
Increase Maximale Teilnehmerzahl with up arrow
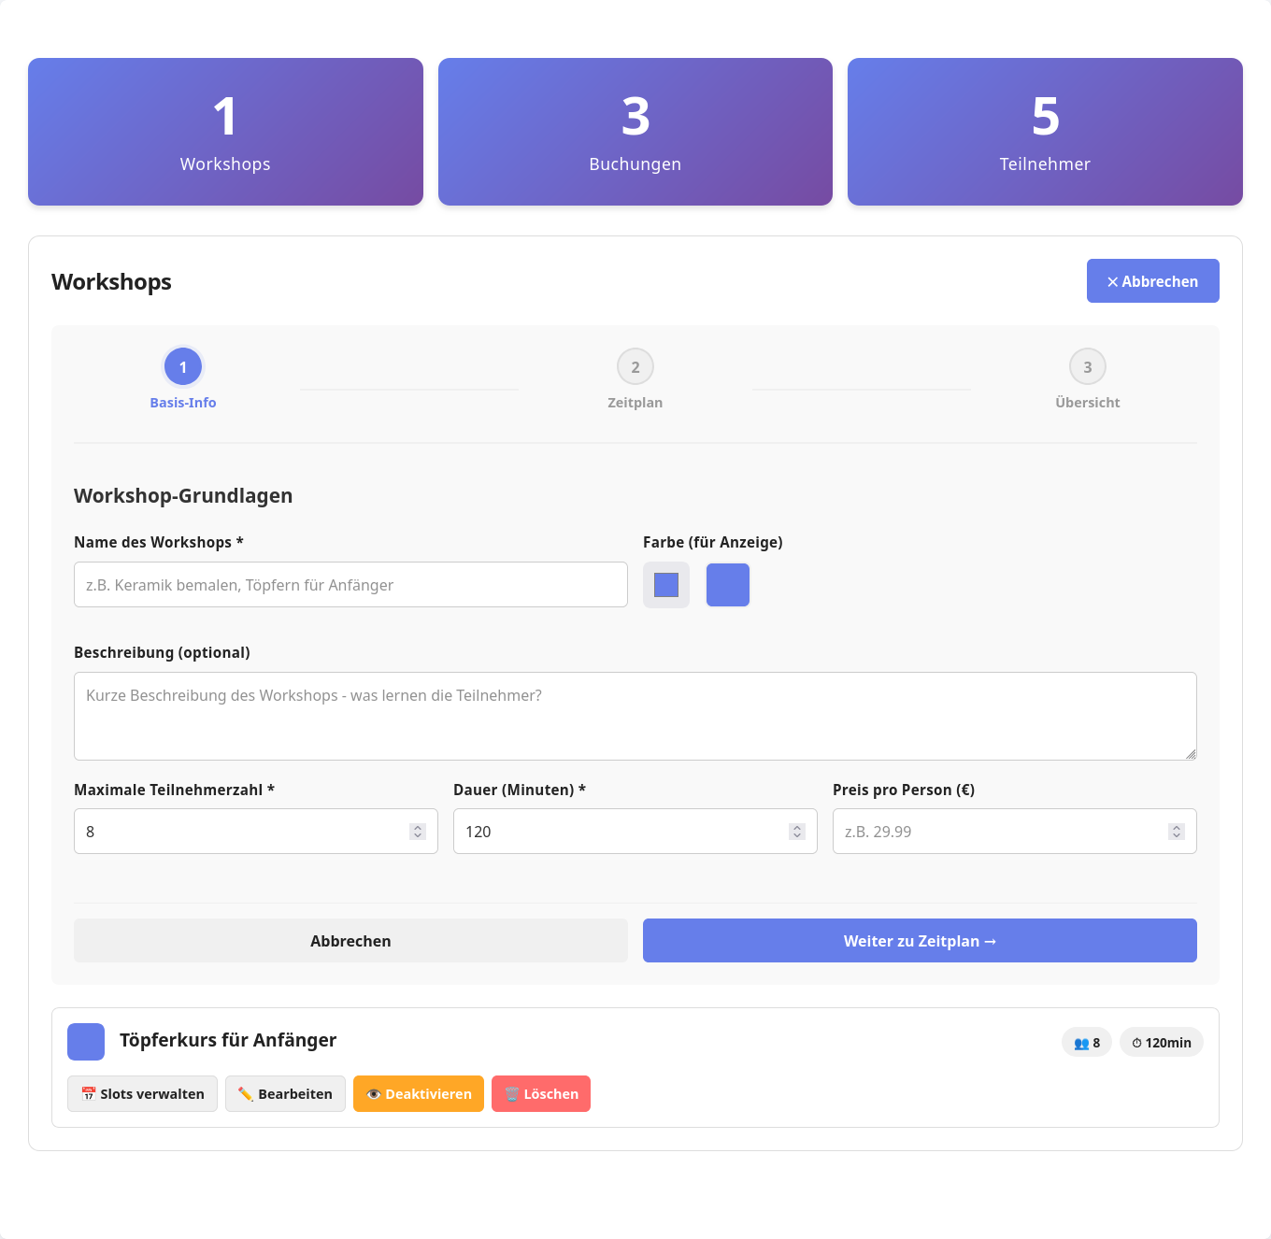(x=417, y=826)
